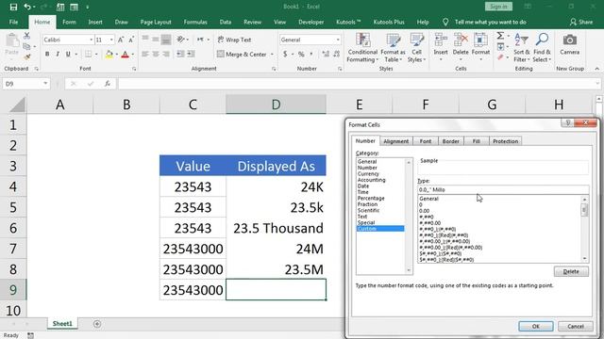Viewport: 604px width, 339px height.
Task: Click the New Sheet plus icon
Action: coord(97,324)
